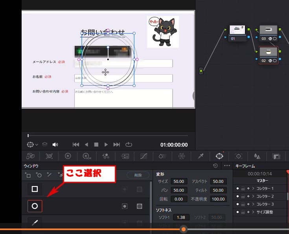Image resolution: width=289 pixels, height=234 pixels.
Task: Expand the サイズ調整 keyframe track
Action: pos(253,212)
